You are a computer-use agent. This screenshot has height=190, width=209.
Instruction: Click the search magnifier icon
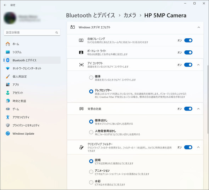(x=57, y=33)
